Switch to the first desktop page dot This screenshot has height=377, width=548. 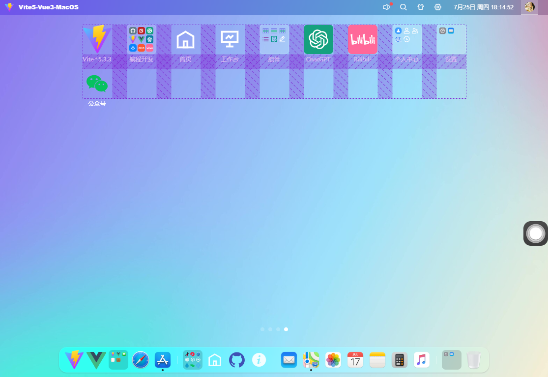(x=262, y=329)
